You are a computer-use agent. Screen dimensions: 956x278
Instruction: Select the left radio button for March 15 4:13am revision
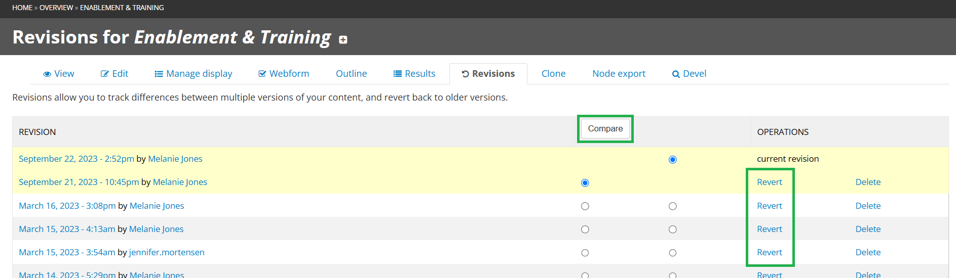[x=585, y=229]
